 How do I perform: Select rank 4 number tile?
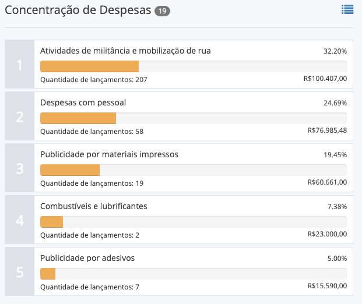click(x=19, y=220)
